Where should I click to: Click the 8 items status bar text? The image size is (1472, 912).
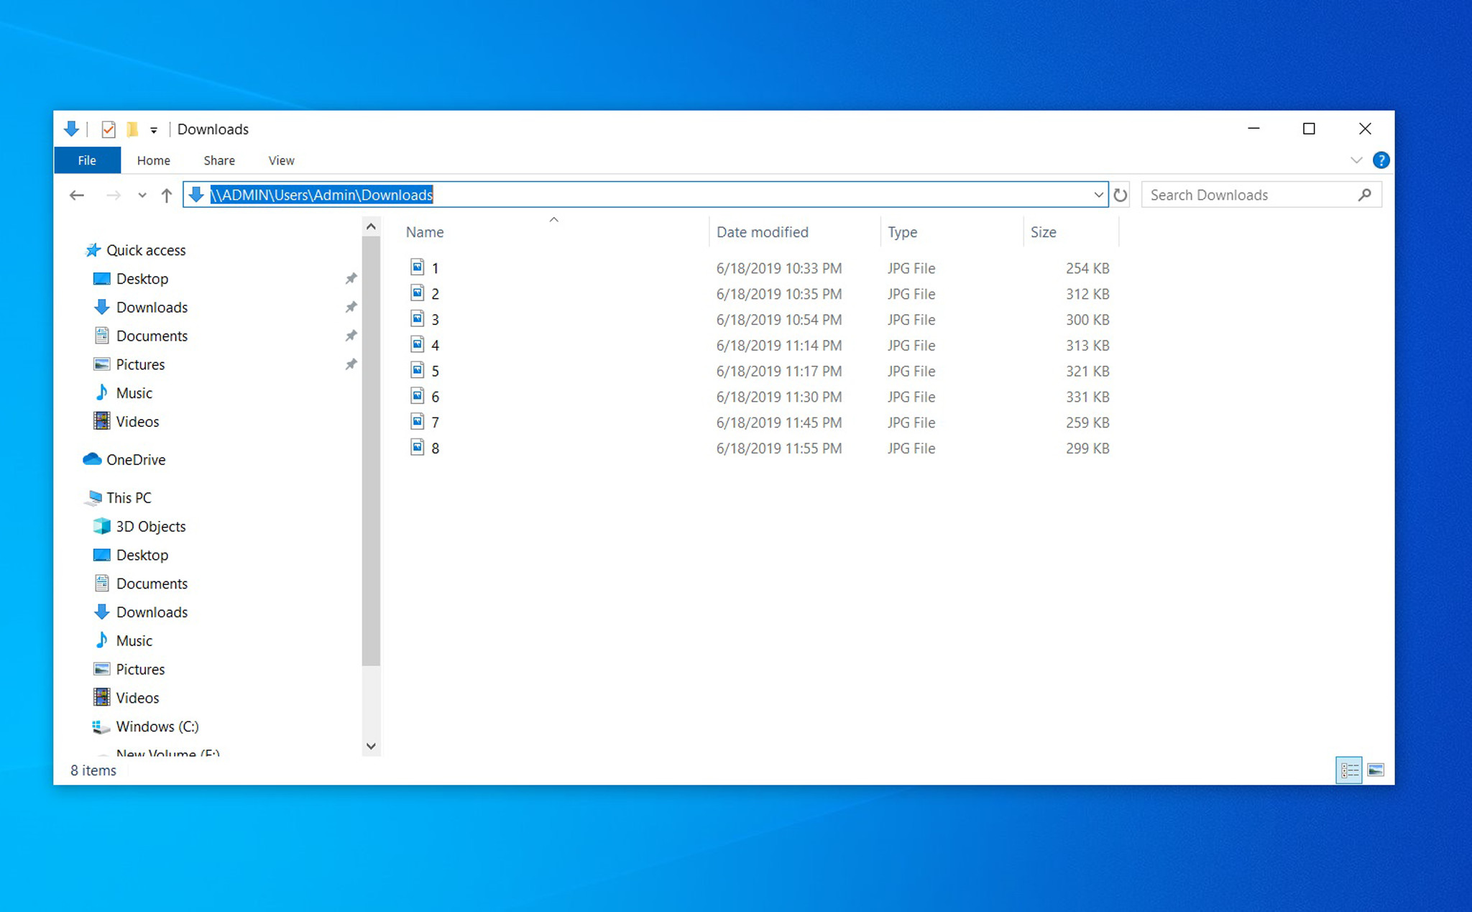[x=93, y=770]
